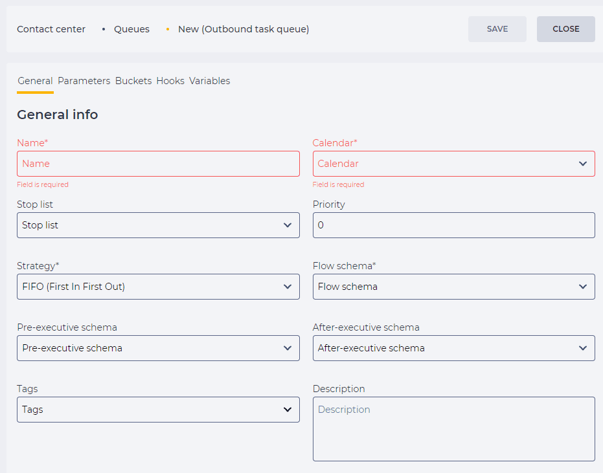Click the Strategy dropdown chevron arrow

(x=288, y=287)
